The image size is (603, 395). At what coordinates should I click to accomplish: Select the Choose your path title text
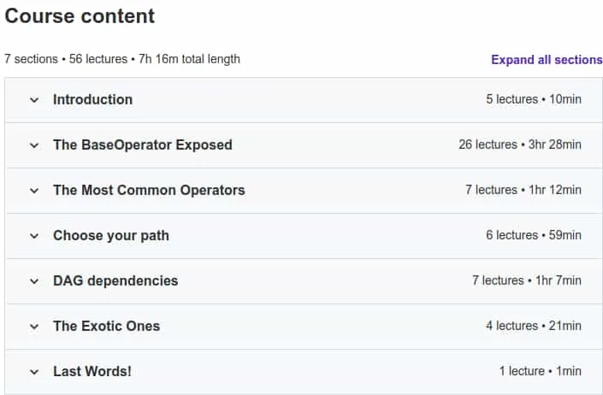tap(111, 235)
